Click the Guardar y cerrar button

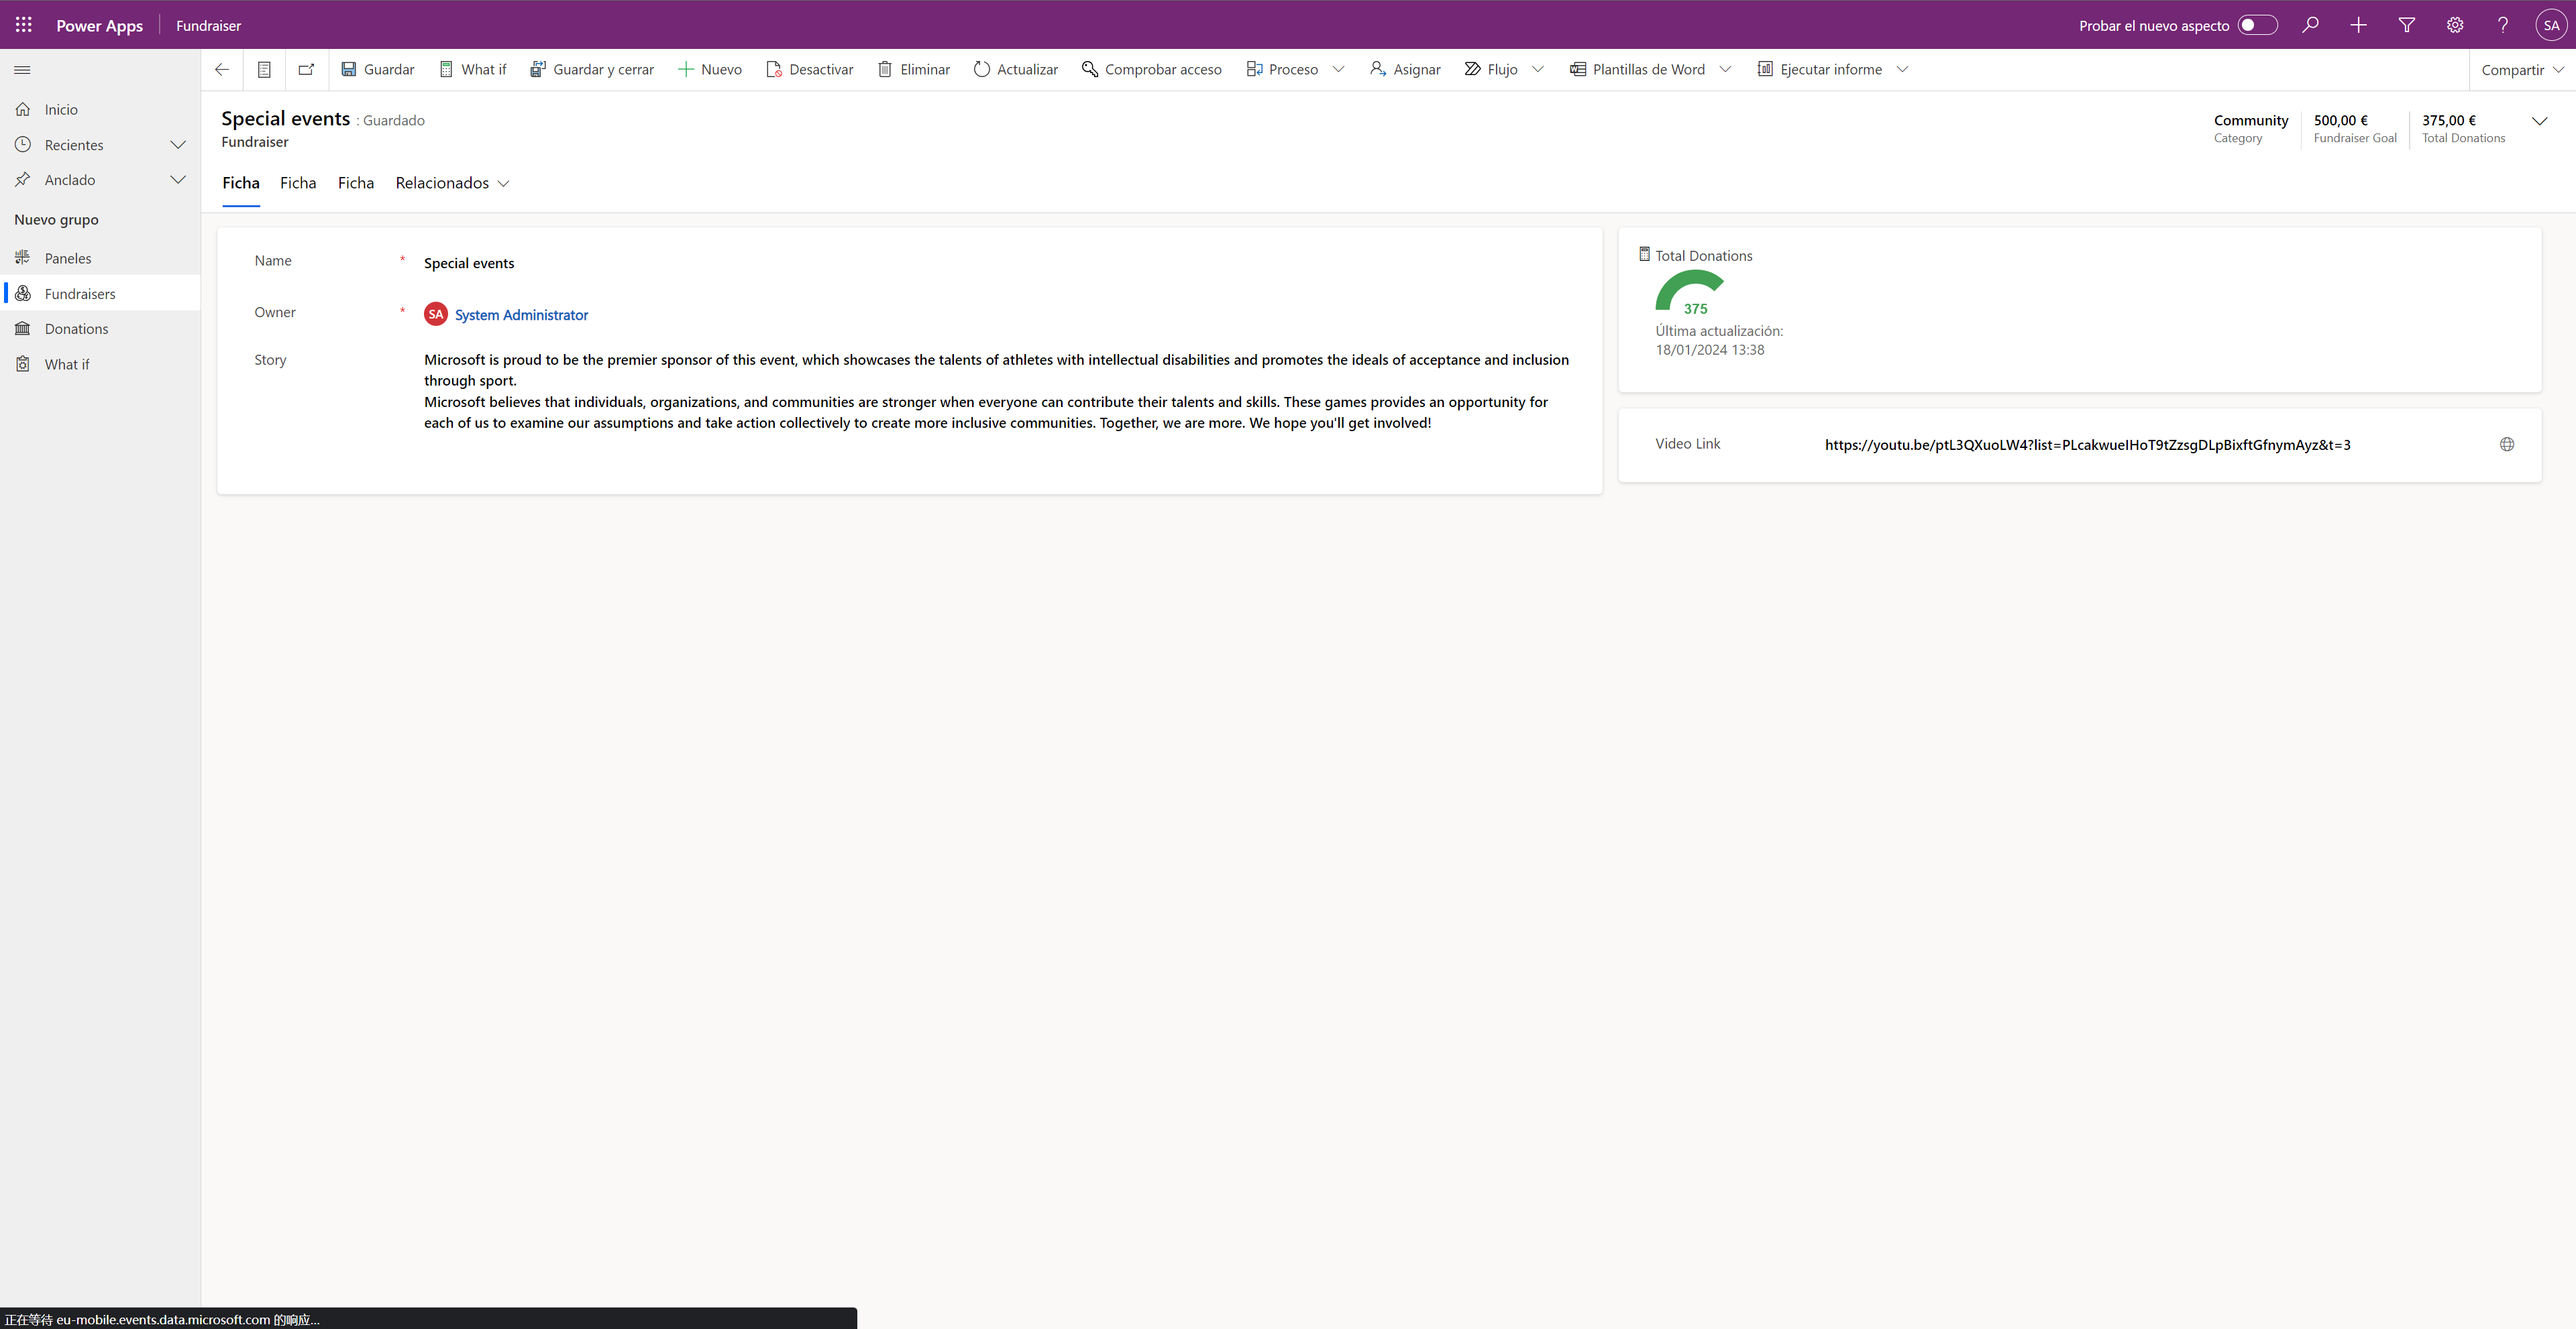coord(592,69)
